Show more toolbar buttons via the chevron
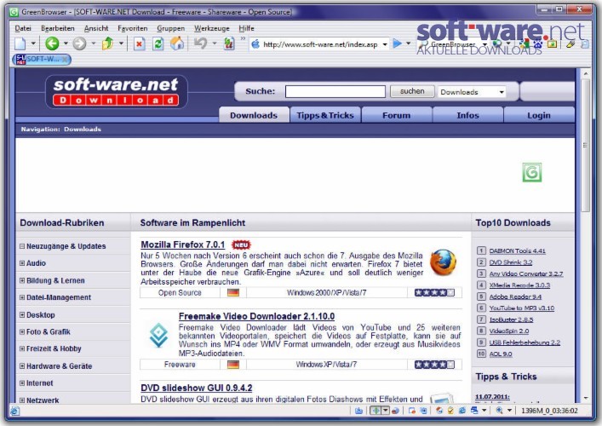The width and height of the screenshot is (602, 426). coord(243,38)
